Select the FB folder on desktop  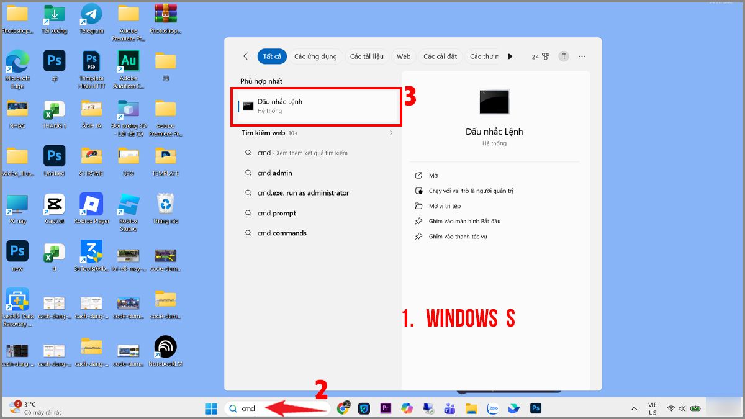coord(165,66)
